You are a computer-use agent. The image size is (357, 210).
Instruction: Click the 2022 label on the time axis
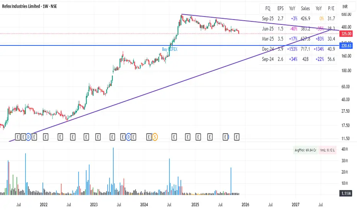coord(44,205)
